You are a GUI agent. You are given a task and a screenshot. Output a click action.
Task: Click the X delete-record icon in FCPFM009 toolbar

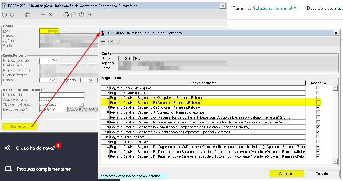(51, 15)
